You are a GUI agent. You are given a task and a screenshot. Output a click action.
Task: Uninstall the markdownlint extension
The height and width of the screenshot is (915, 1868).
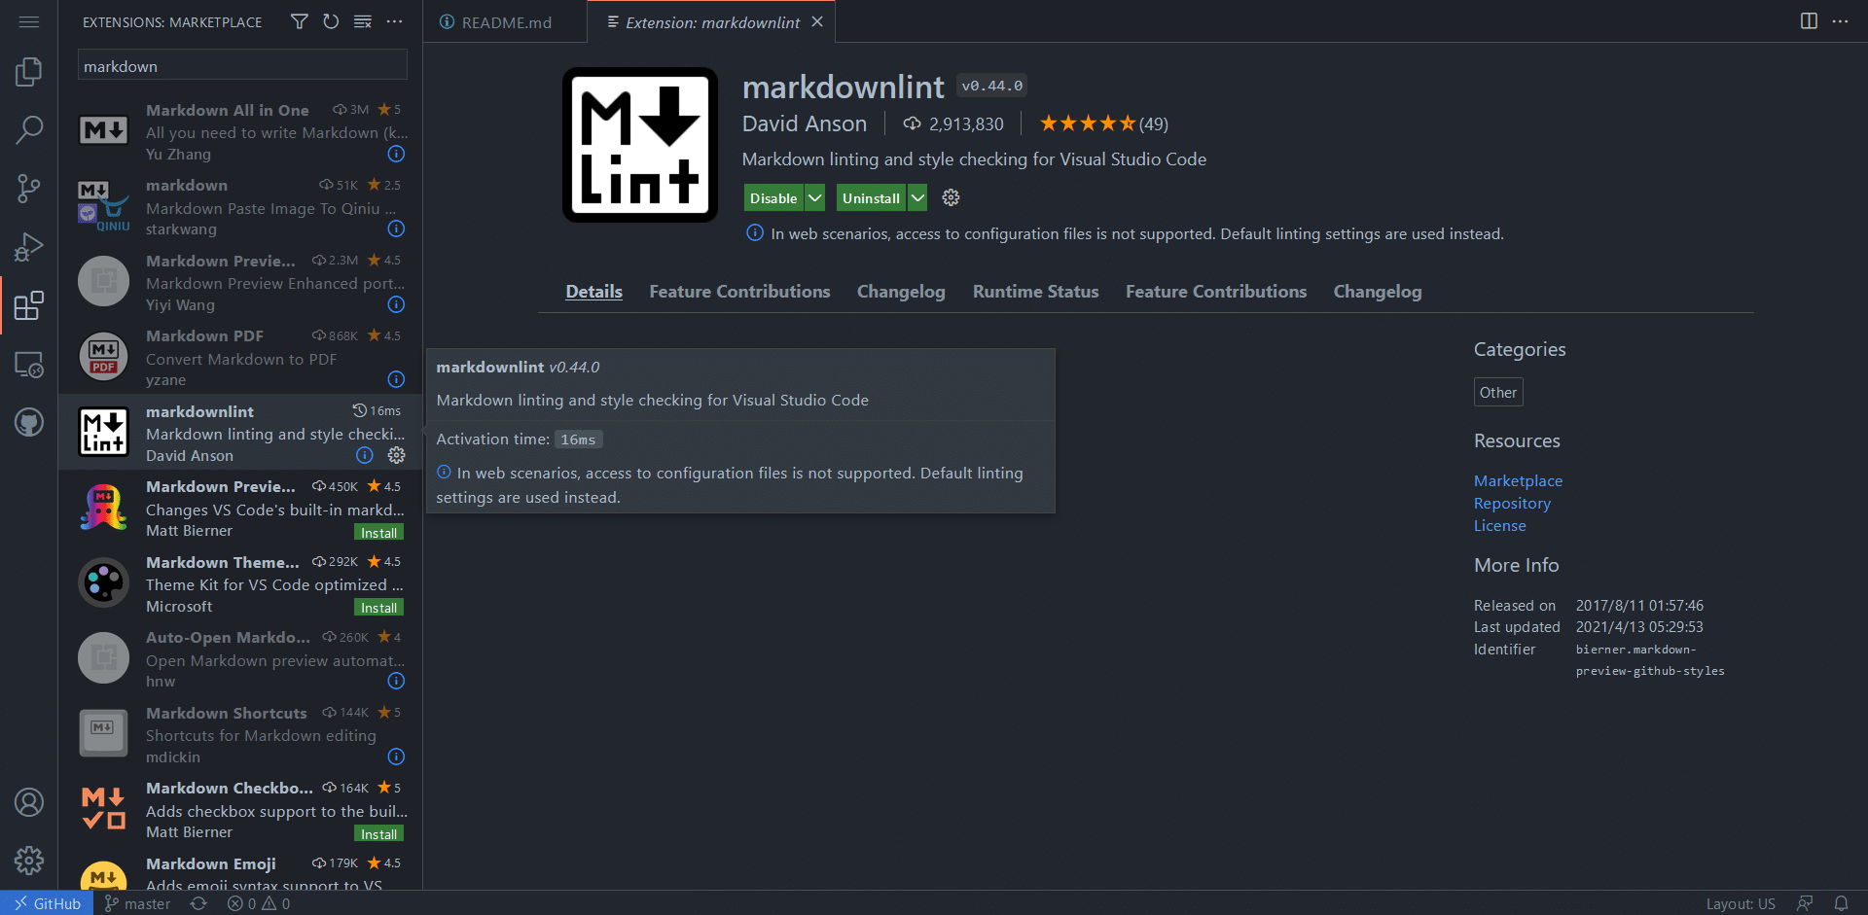(x=871, y=197)
